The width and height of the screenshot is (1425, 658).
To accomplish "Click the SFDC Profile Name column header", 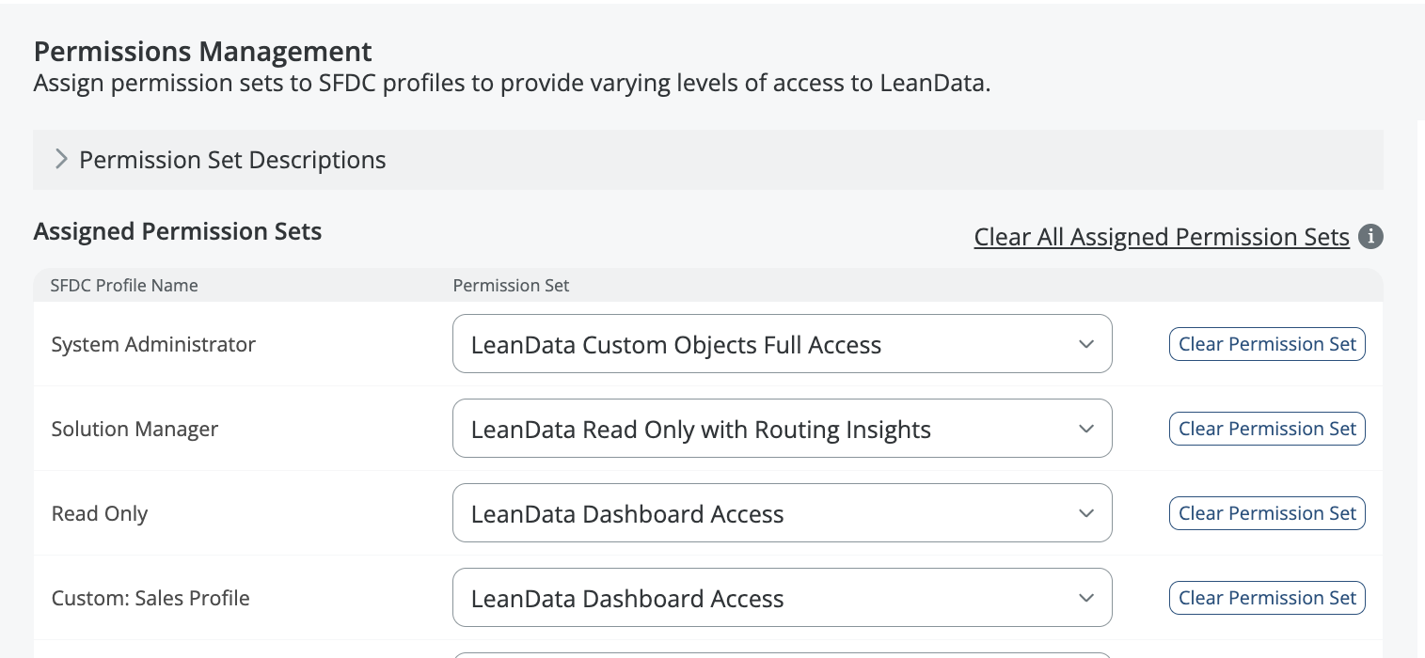I will 124,285.
